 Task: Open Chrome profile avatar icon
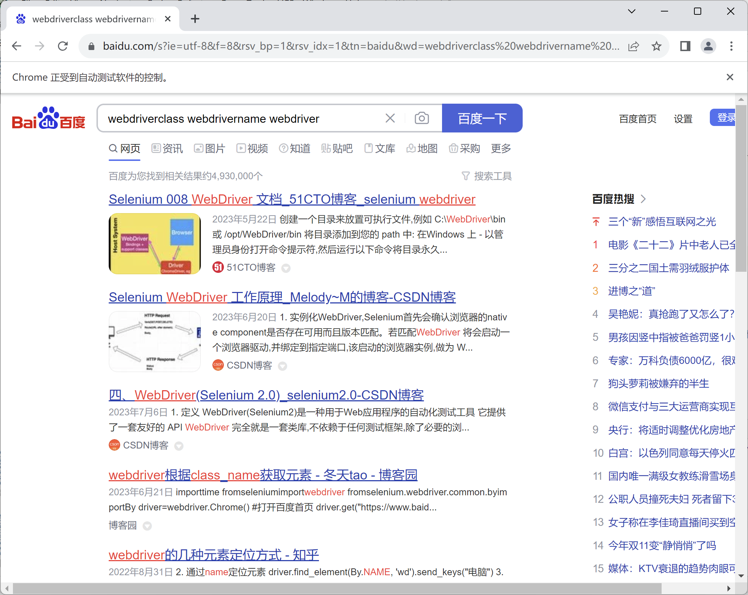tap(708, 46)
